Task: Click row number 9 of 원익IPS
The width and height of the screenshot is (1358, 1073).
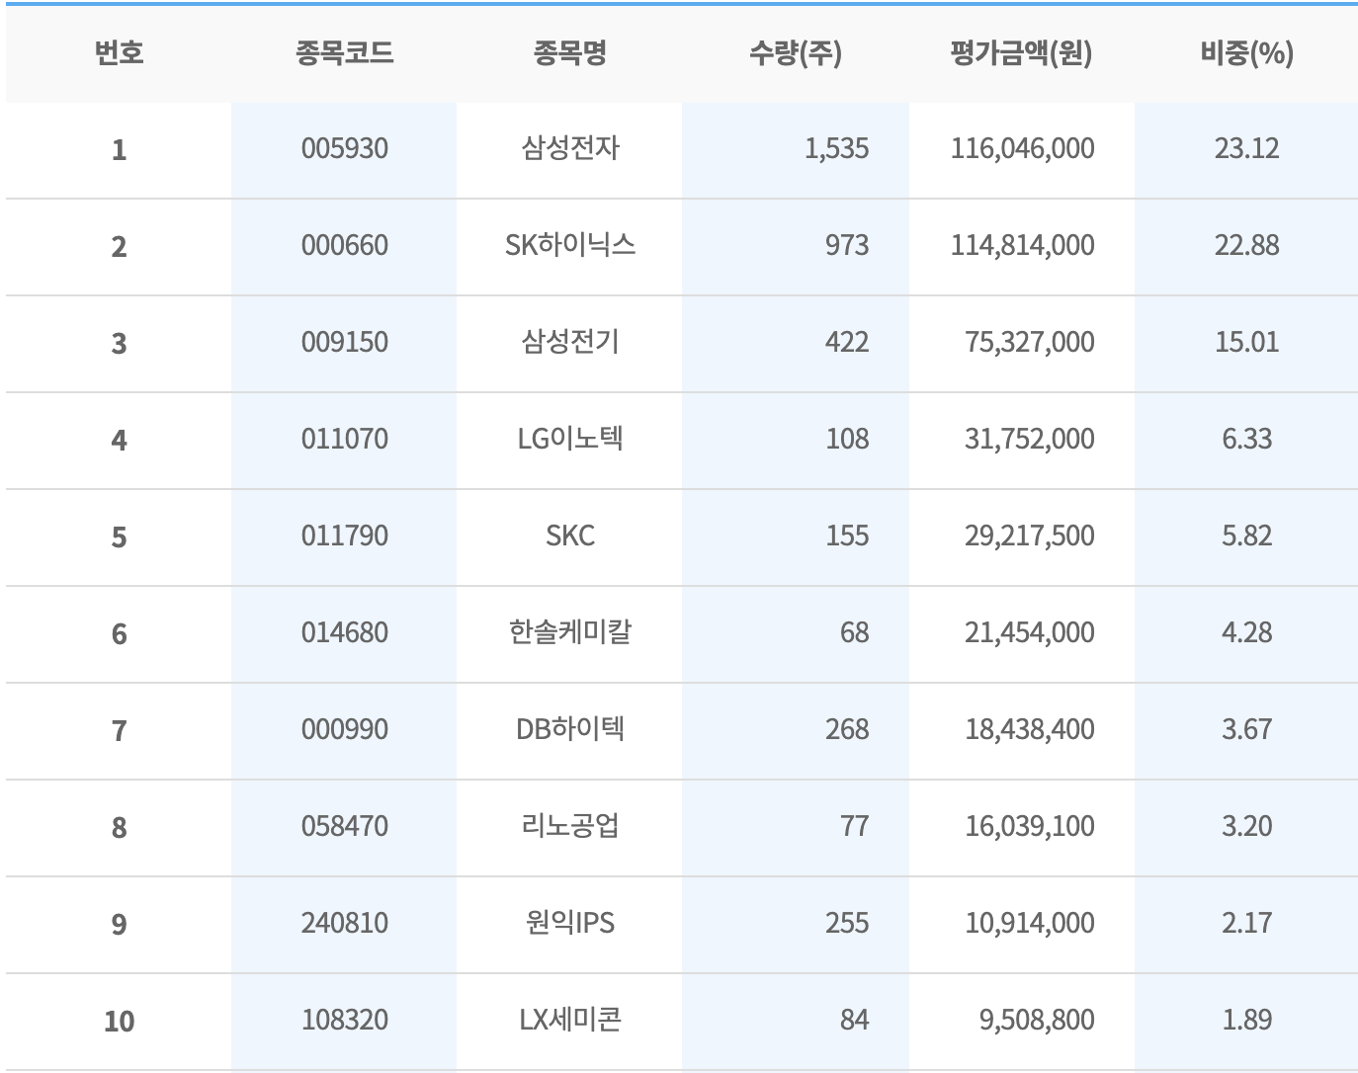Action: pos(119,925)
